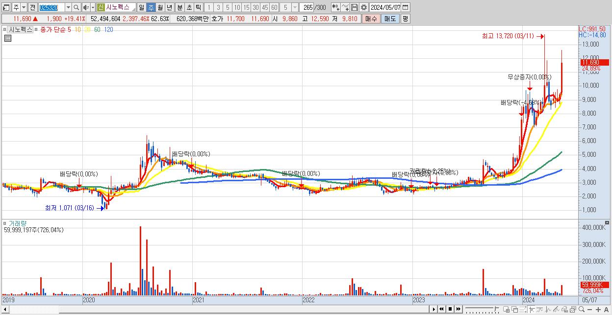Click the window-with-grid icon in bottom toolbar
The height and width of the screenshot is (315, 612).
(x=507, y=310)
